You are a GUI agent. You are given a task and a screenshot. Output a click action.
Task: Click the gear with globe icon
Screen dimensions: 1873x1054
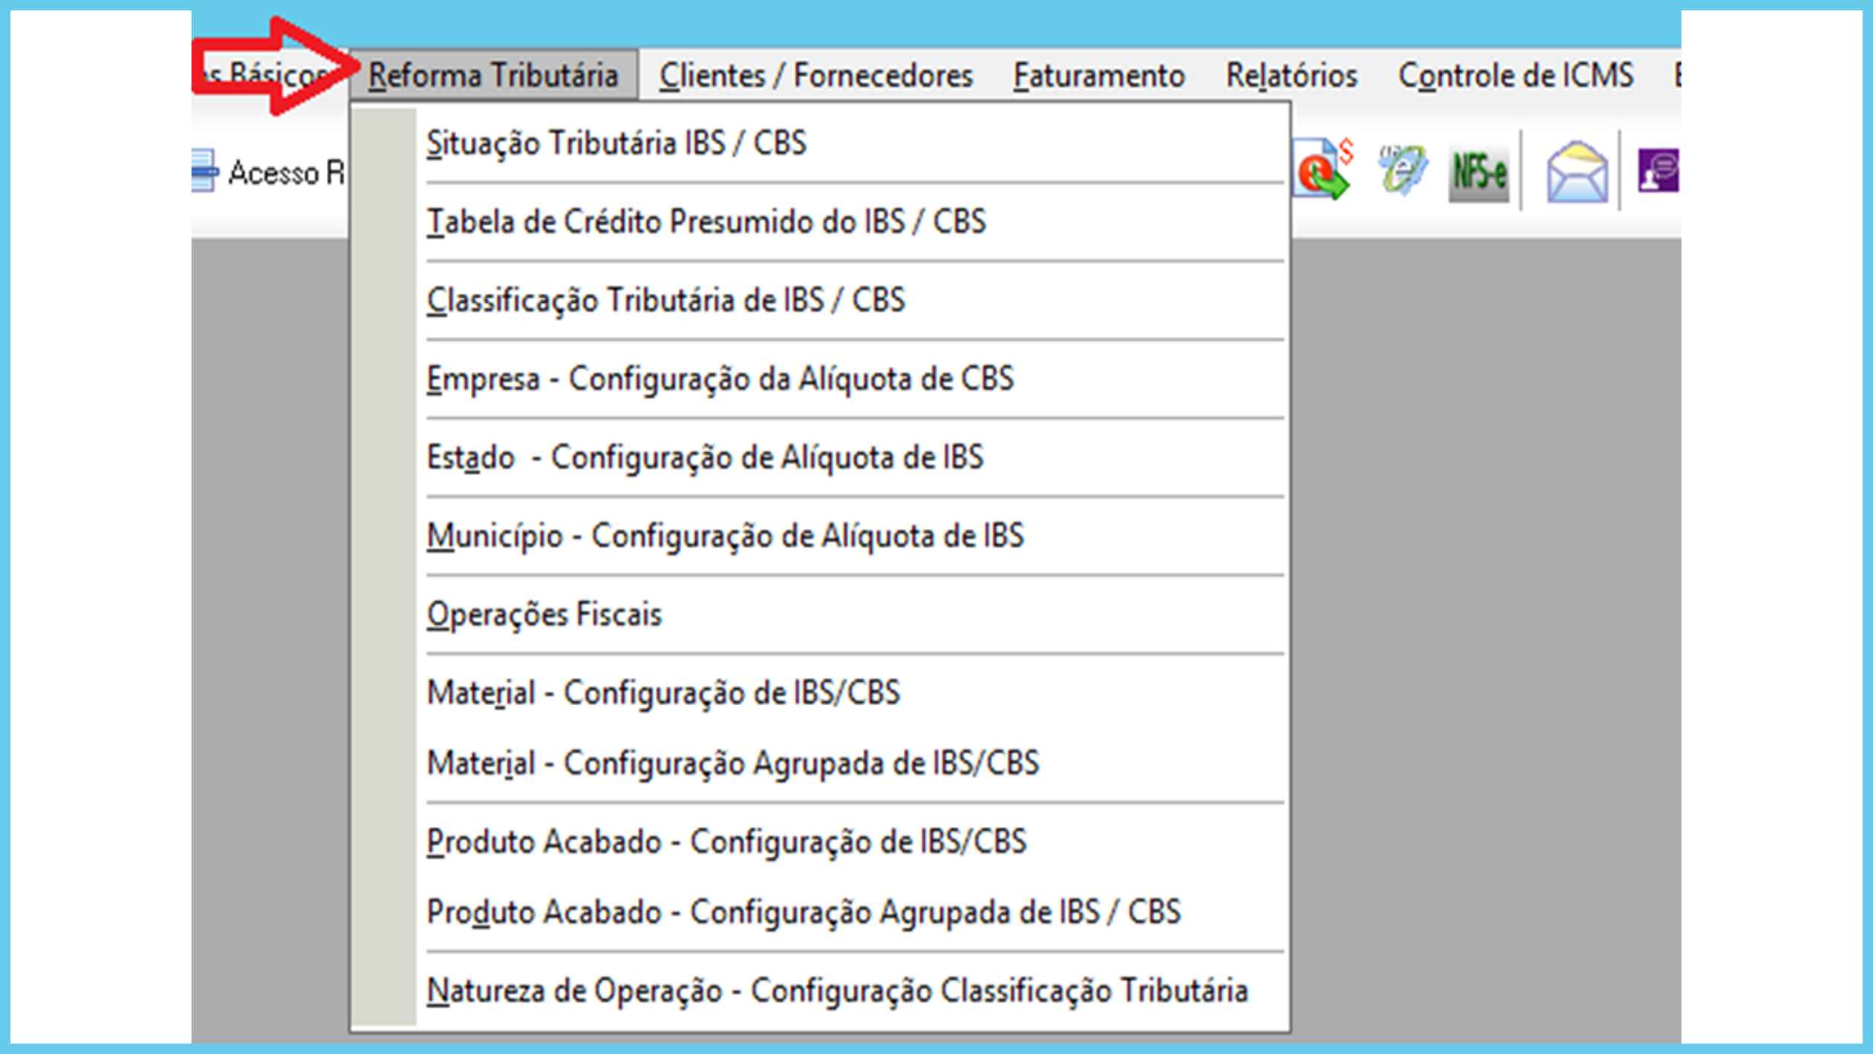[1401, 171]
